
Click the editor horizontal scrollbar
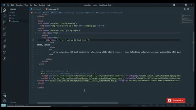click(x=77, y=103)
